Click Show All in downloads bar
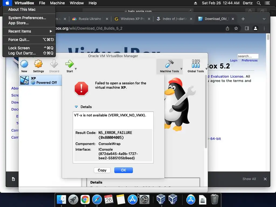This screenshot has height=207, width=276. [x=249, y=179]
